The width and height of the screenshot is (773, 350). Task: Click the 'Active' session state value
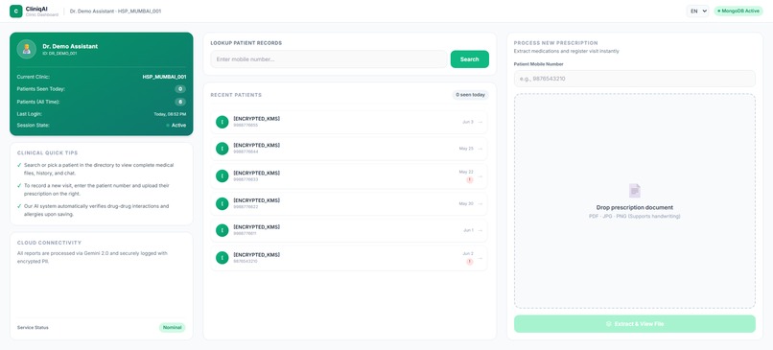pos(178,126)
